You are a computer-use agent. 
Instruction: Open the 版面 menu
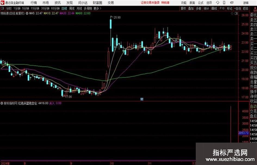coord(192,3)
